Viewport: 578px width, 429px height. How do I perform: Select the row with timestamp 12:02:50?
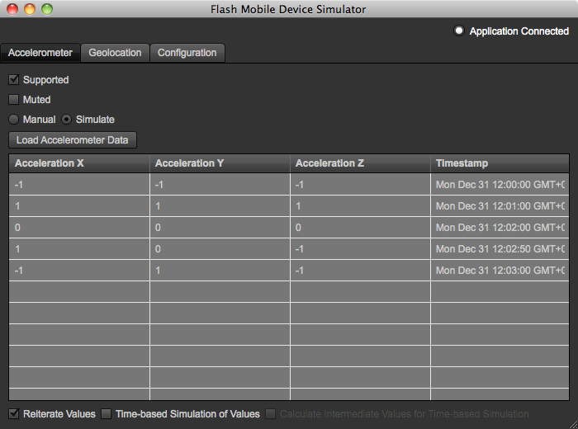(x=289, y=249)
